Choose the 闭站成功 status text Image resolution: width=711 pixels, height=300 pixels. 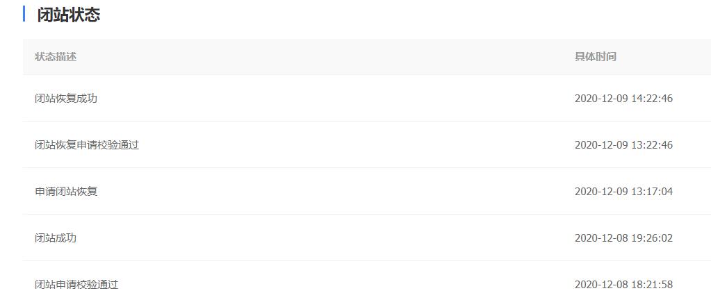56,238
